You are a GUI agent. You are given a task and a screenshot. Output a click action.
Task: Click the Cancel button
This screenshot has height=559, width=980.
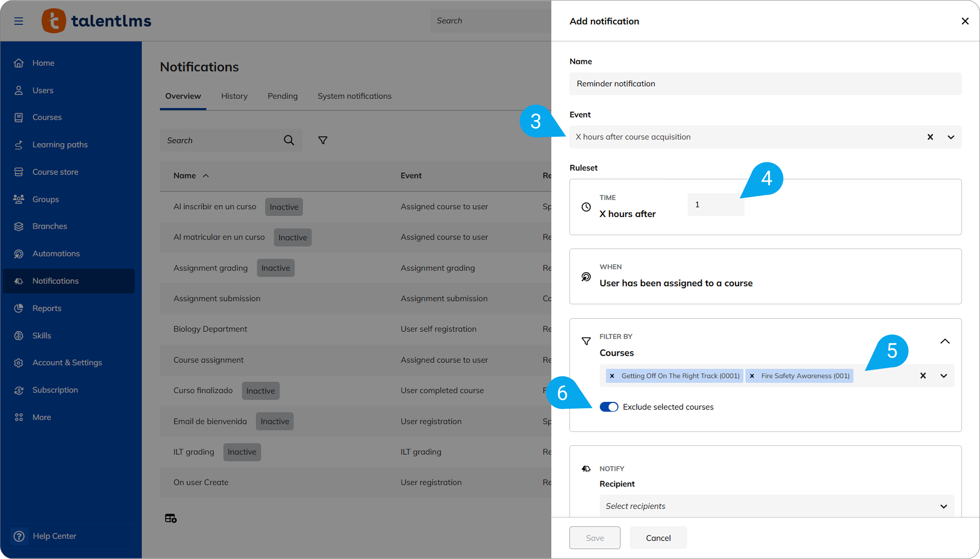(x=658, y=538)
